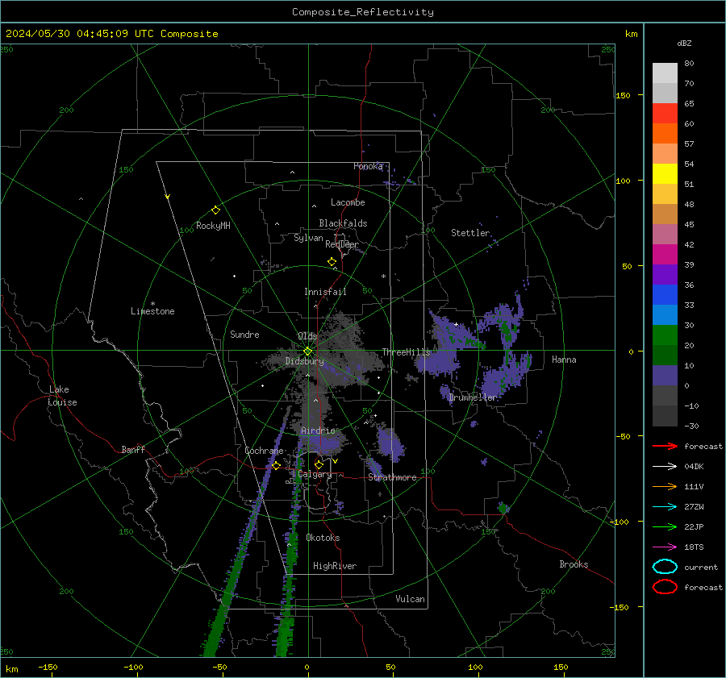Click the Okotoks label
This screenshot has width=726, height=678.
323,538
